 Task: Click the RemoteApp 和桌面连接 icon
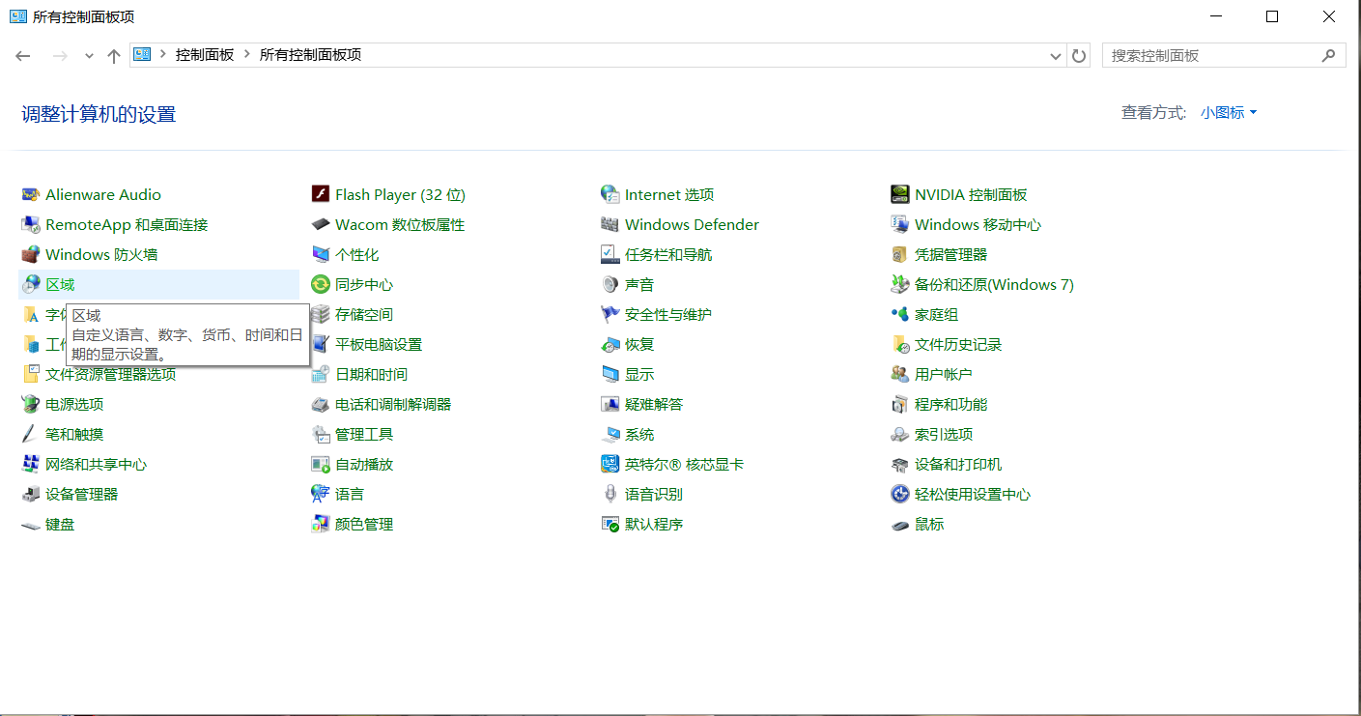pos(30,224)
